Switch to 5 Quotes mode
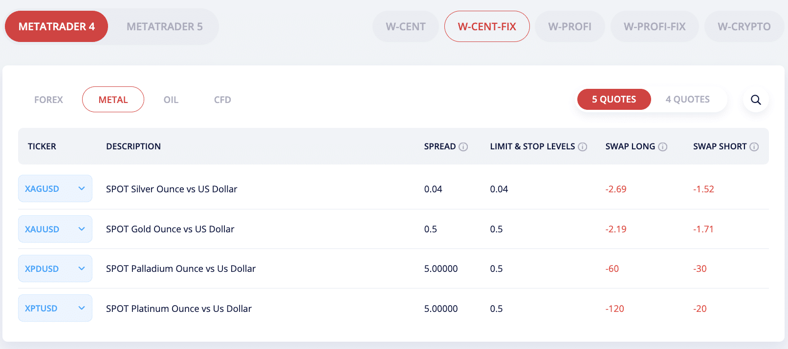 pyautogui.click(x=614, y=100)
